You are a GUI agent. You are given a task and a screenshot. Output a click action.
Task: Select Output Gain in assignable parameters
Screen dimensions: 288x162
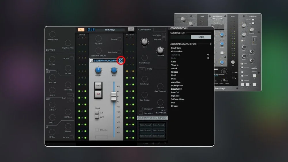pyautogui.click(x=177, y=51)
